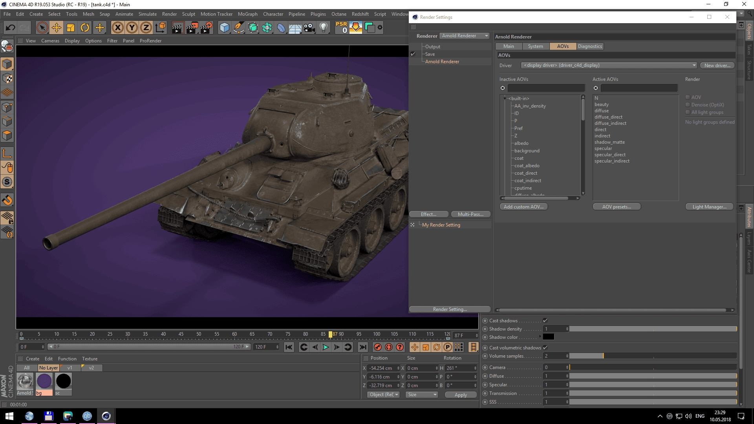Open the MoGraph menu
Screen dimensions: 754x424
click(x=247, y=14)
